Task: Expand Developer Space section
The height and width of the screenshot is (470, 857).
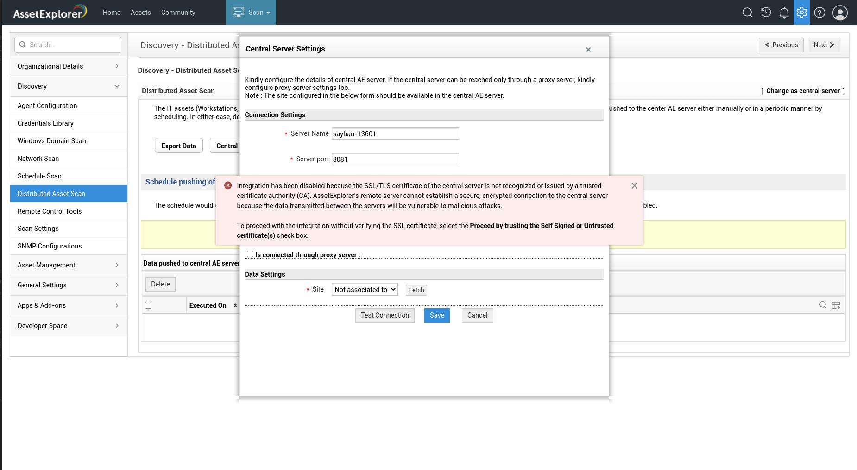Action: pyautogui.click(x=69, y=326)
